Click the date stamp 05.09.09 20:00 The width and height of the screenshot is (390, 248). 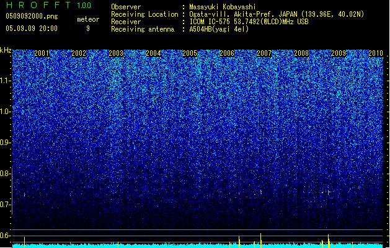coord(32,29)
